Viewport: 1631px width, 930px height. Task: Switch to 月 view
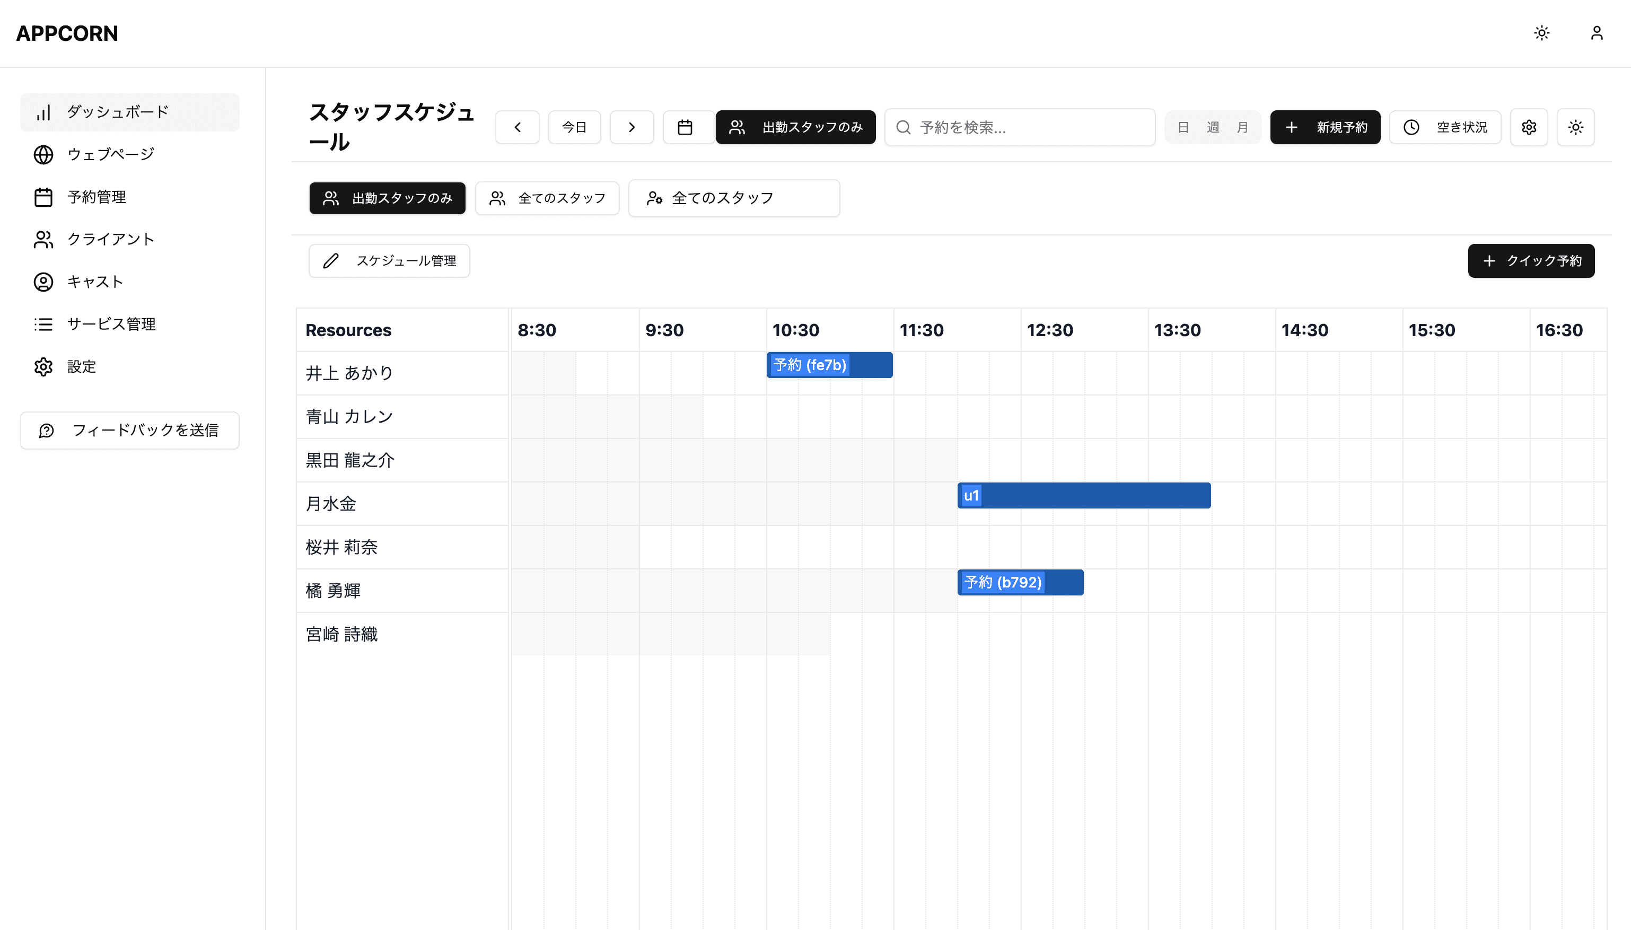pyautogui.click(x=1241, y=127)
